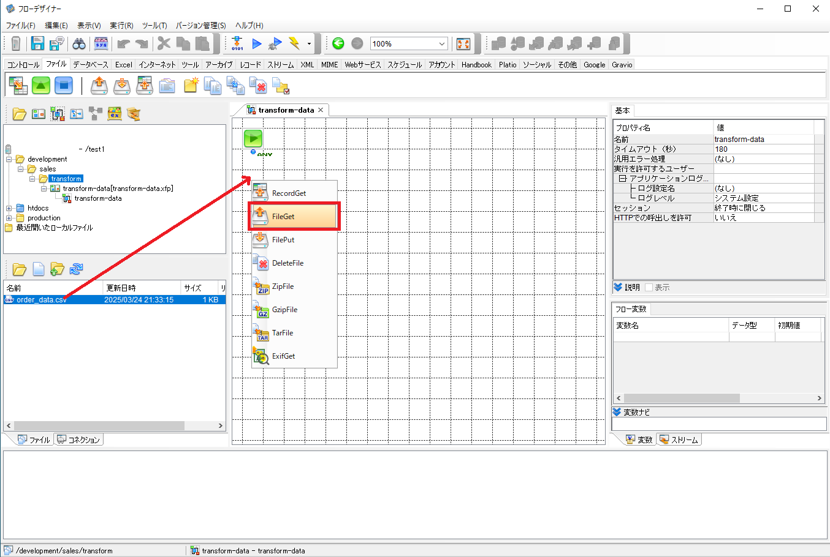Switch to the ストリーム tab at bottom right

point(679,439)
